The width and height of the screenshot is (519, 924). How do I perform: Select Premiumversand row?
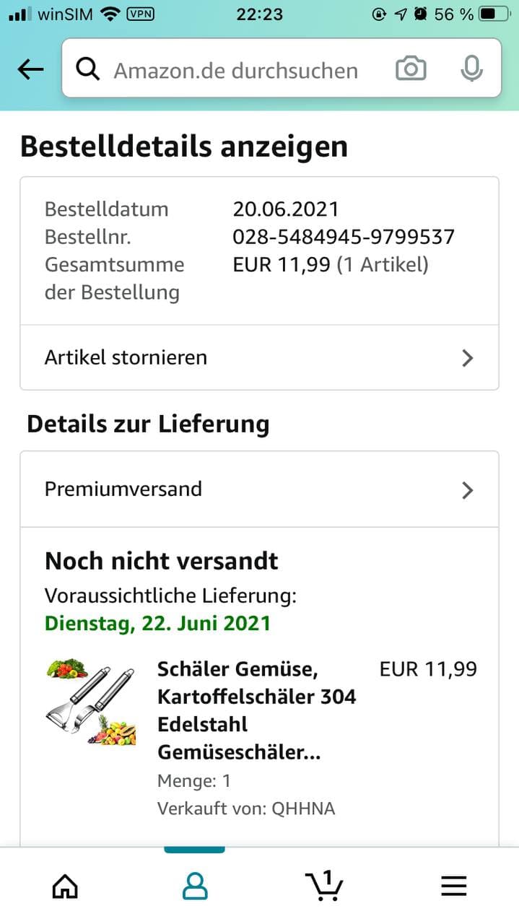point(259,489)
